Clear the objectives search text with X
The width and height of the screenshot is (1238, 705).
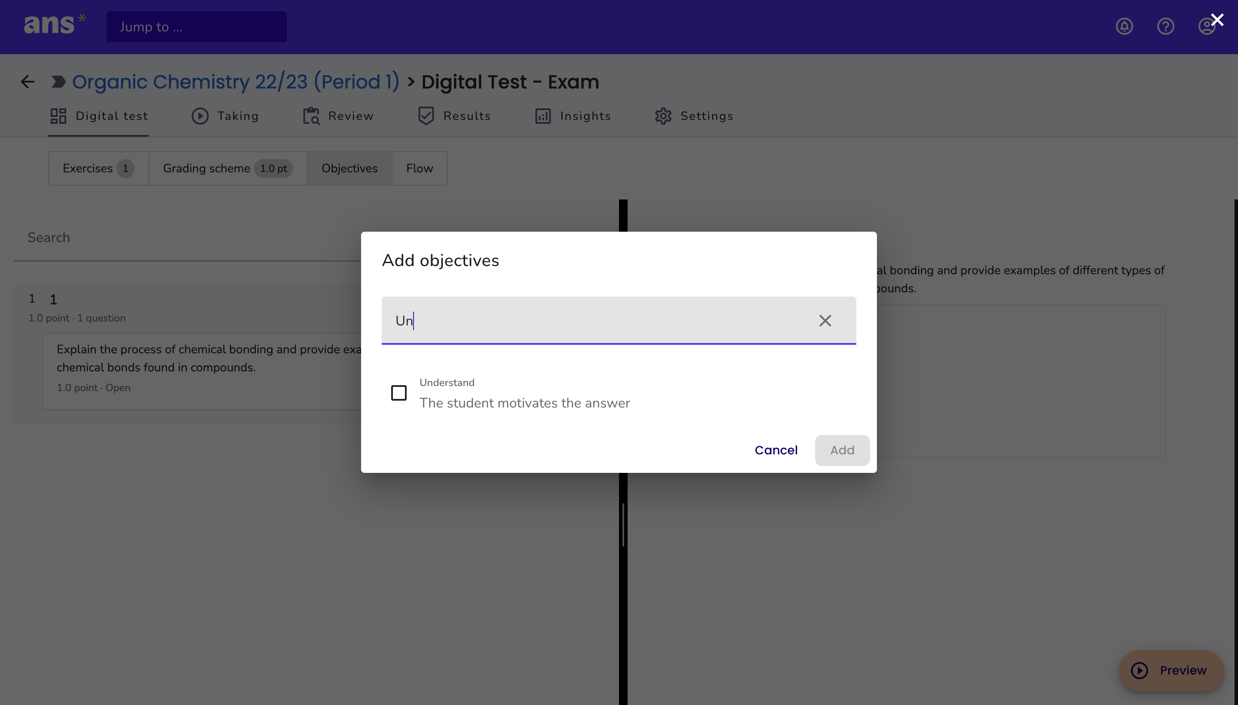(x=825, y=321)
